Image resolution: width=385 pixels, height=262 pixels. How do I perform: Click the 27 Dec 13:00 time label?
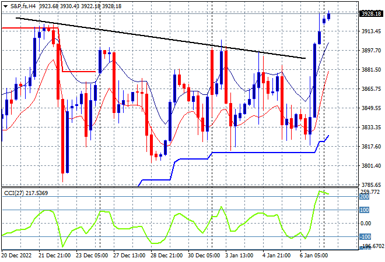click(129, 256)
